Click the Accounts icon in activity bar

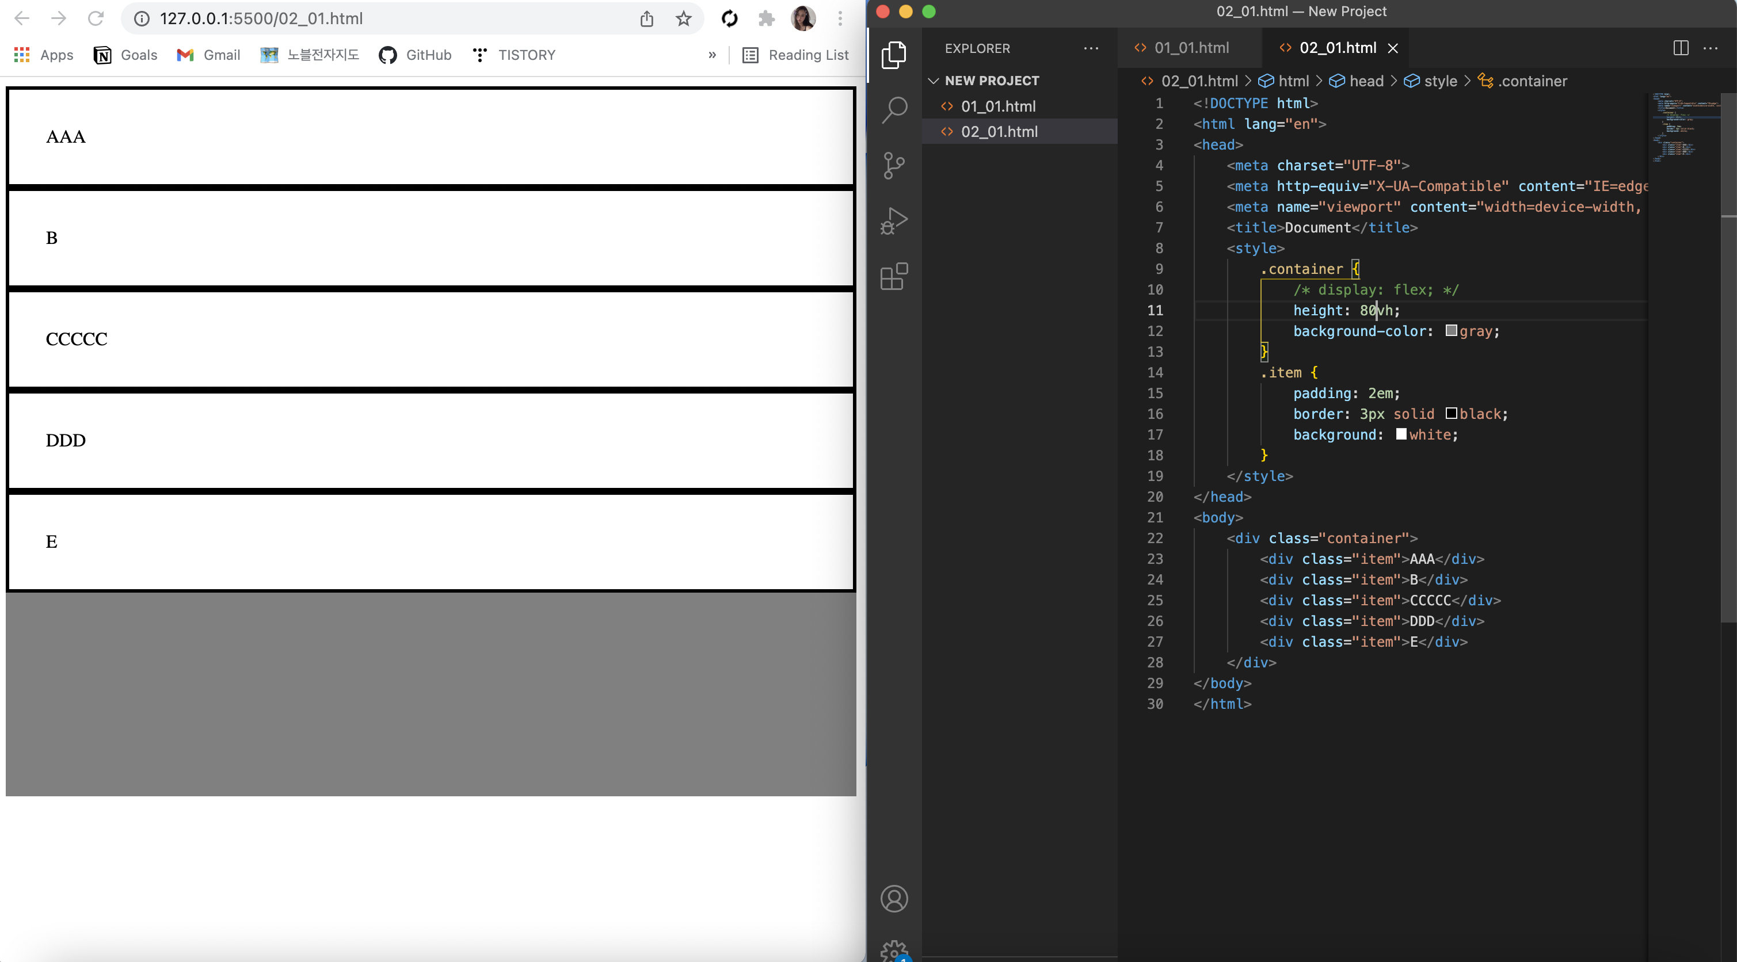[x=894, y=899]
